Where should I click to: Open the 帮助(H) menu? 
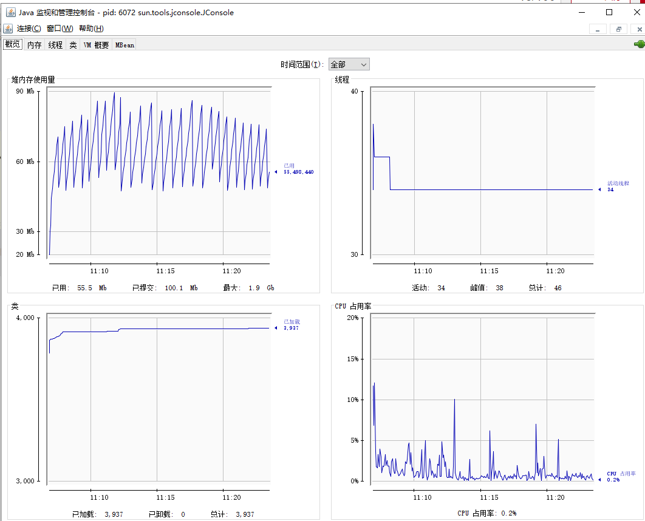coord(91,29)
